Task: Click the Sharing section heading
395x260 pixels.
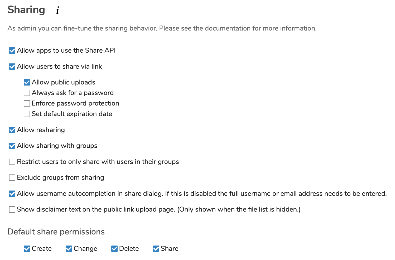Action: (26, 10)
